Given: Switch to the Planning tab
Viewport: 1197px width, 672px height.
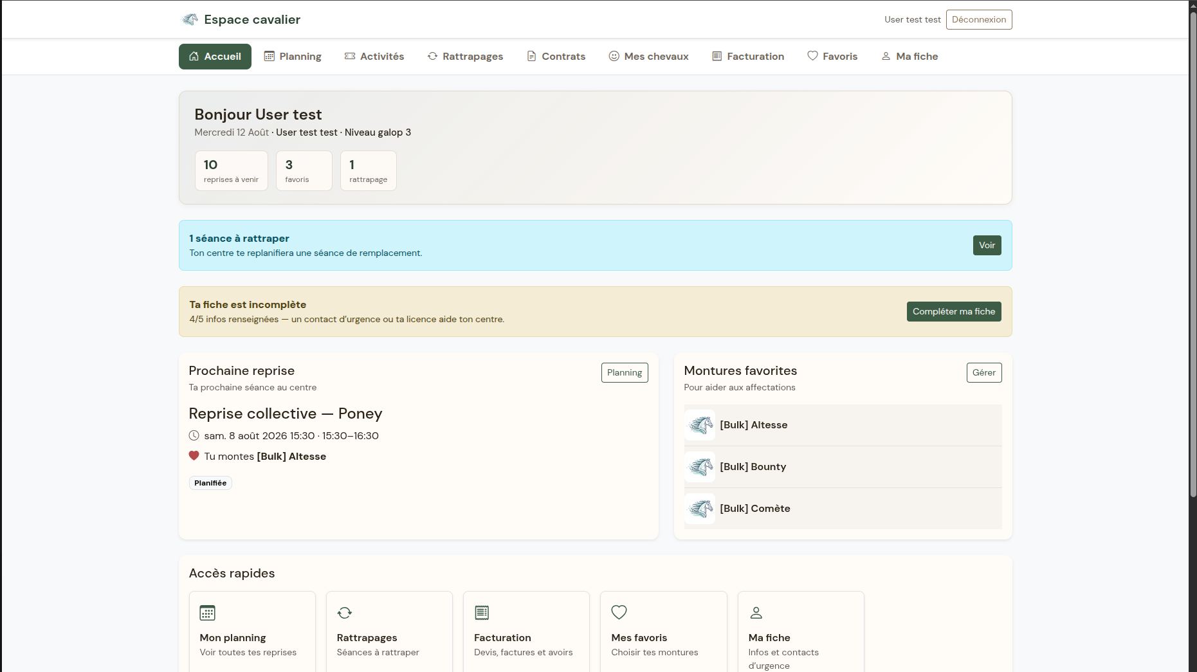Looking at the screenshot, I should (293, 57).
